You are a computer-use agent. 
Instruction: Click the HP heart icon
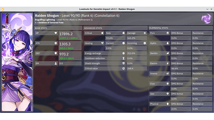pyautogui.click(x=56, y=33)
